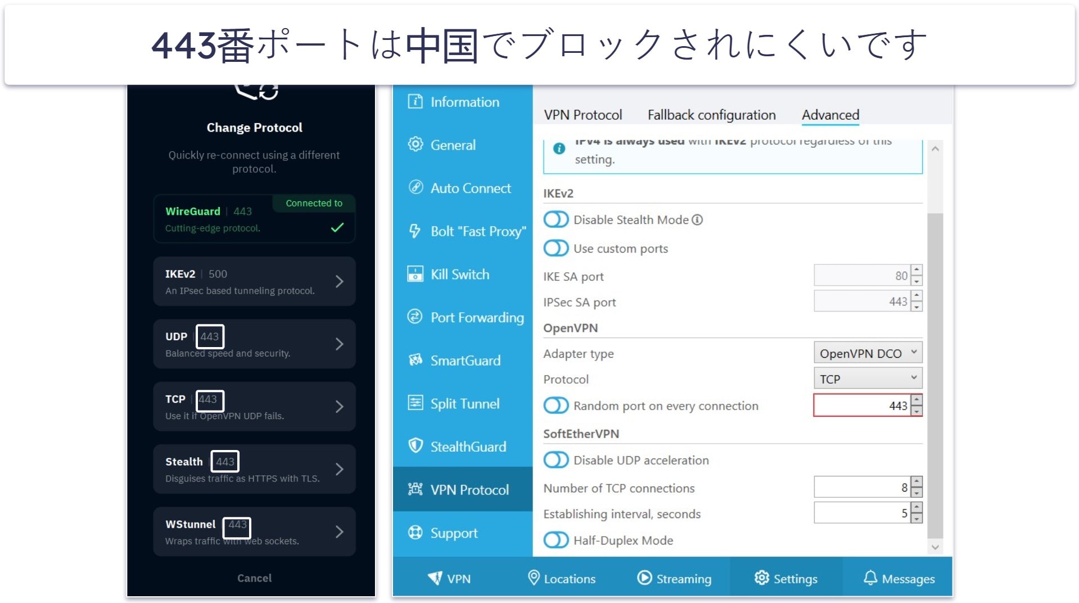Viewport: 1079px width, 603px height.
Task: Decrease the Establishing interval seconds value
Action: 917,518
